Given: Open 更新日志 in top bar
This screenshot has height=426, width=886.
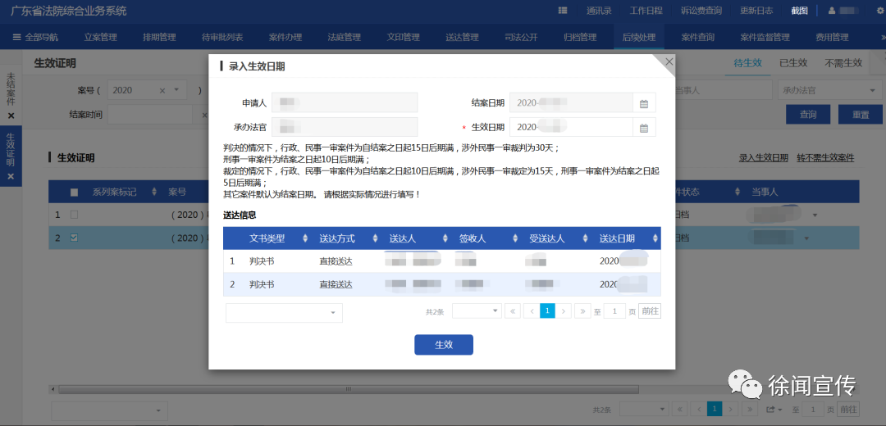Looking at the screenshot, I should pyautogui.click(x=756, y=11).
